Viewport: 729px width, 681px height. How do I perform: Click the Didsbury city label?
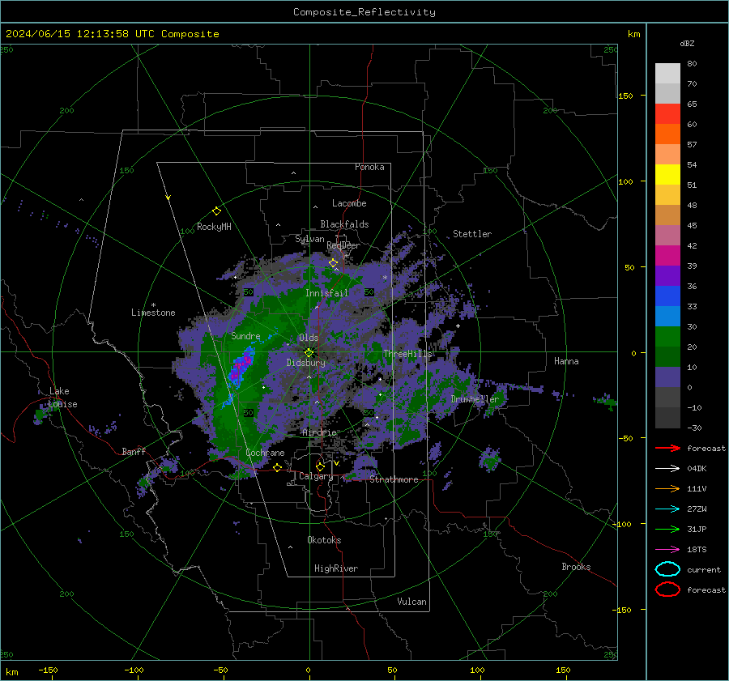(x=305, y=363)
